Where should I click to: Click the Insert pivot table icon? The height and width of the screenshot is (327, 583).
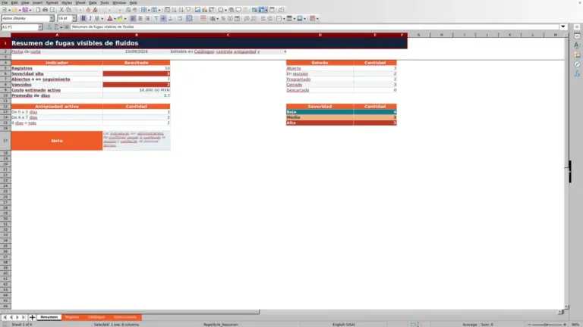212,10
